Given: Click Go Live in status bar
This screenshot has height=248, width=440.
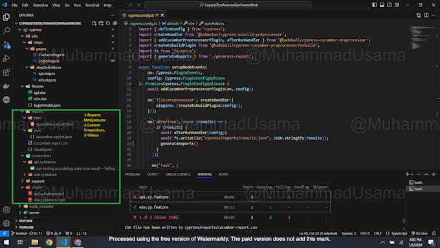Looking at the screenshot, I should 419,233.
